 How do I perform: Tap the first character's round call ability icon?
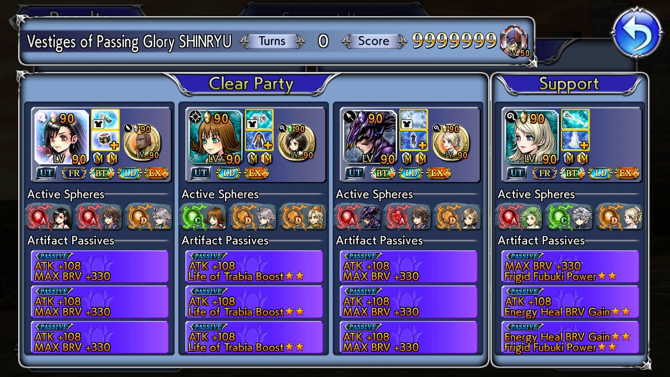(142, 141)
